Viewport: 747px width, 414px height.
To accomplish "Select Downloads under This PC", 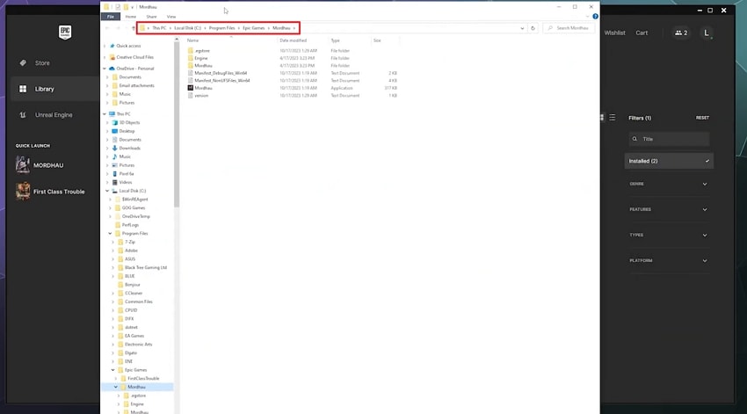I will tap(129, 149).
